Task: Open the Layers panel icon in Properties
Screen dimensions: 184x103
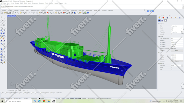Action: click(x=163, y=18)
